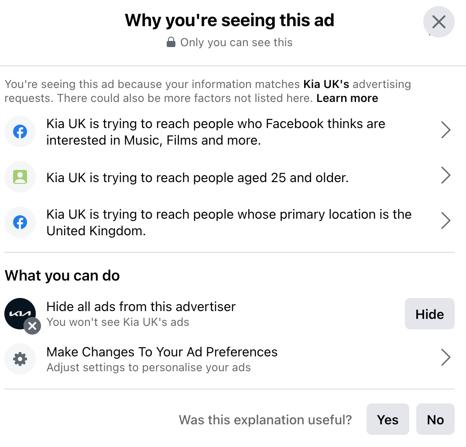Image resolution: width=466 pixels, height=447 pixels.
Task: Click the green person icon for the age reason
Action: (x=20, y=177)
